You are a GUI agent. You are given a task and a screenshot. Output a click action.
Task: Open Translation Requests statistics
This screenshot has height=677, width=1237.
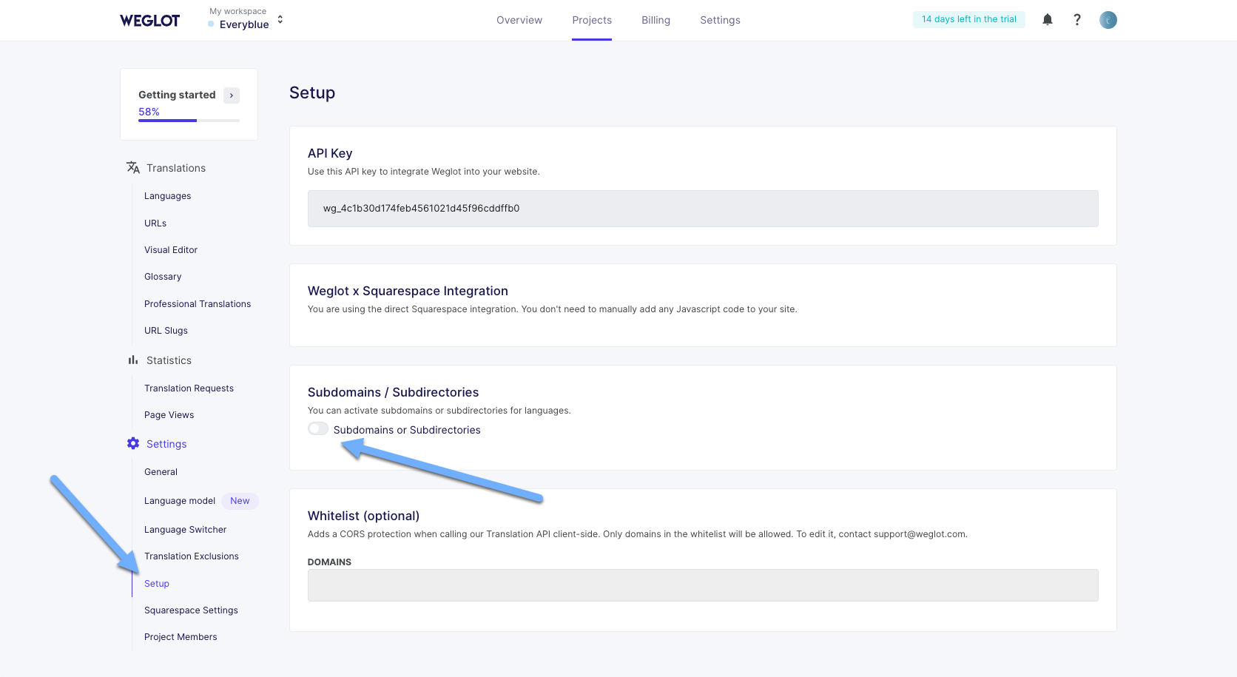coord(189,388)
